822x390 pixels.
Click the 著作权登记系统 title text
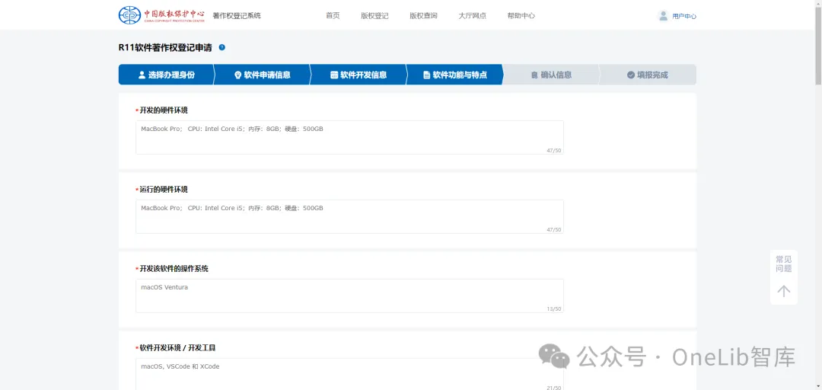pyautogui.click(x=237, y=16)
